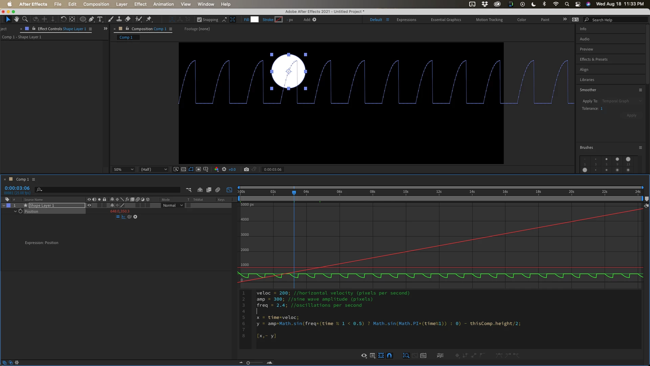Hide Shape Layer 1 with eye toggle
Viewport: 650px width, 366px height.
89,205
